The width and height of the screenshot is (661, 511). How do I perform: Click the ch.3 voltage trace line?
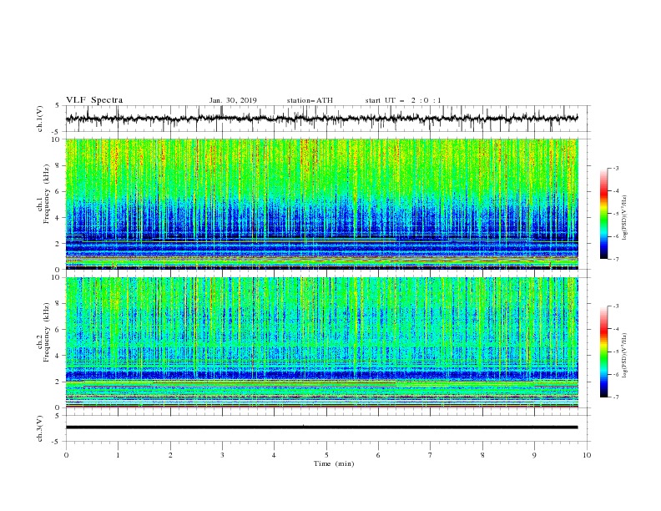coord(321,428)
